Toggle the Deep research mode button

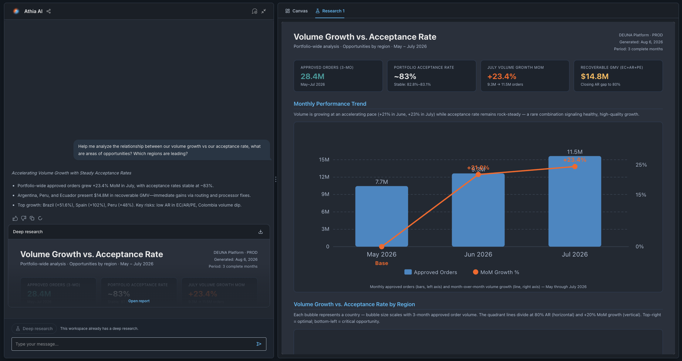pos(34,329)
